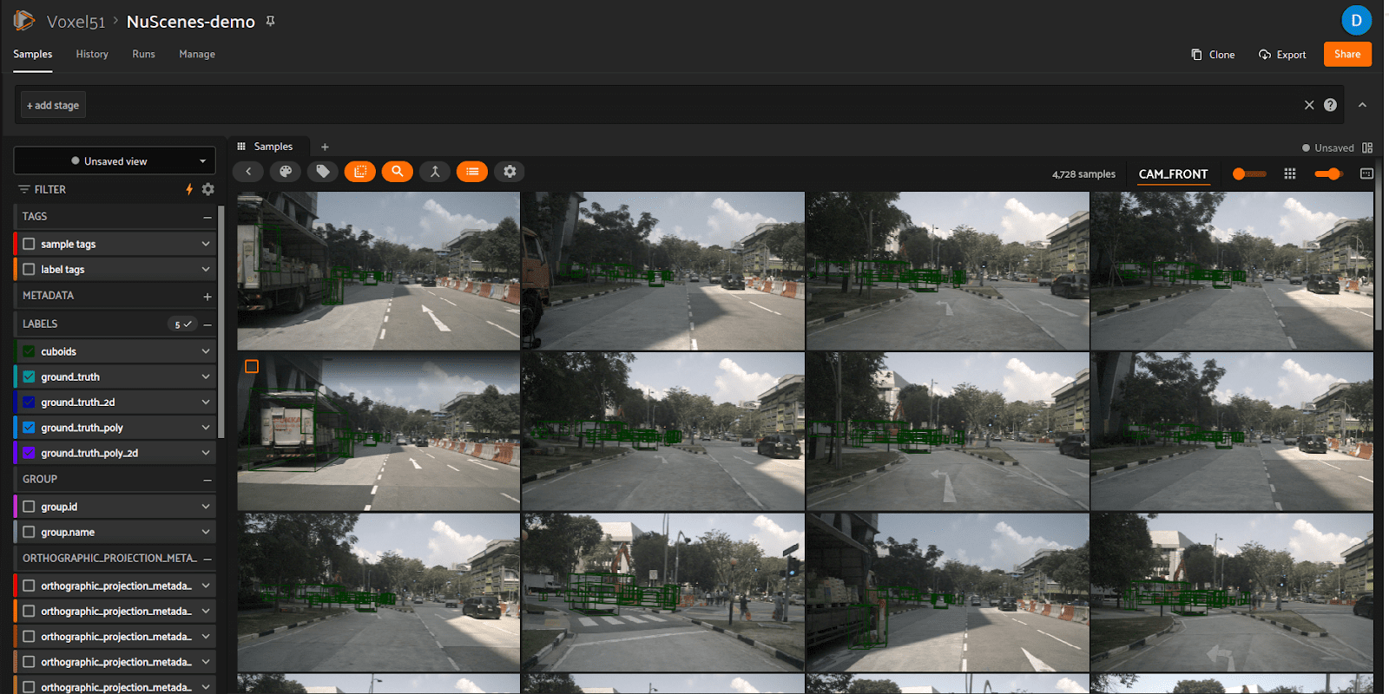Expand the ground_truth_poly_2d filter
The width and height of the screenshot is (1389, 694).
click(x=206, y=453)
